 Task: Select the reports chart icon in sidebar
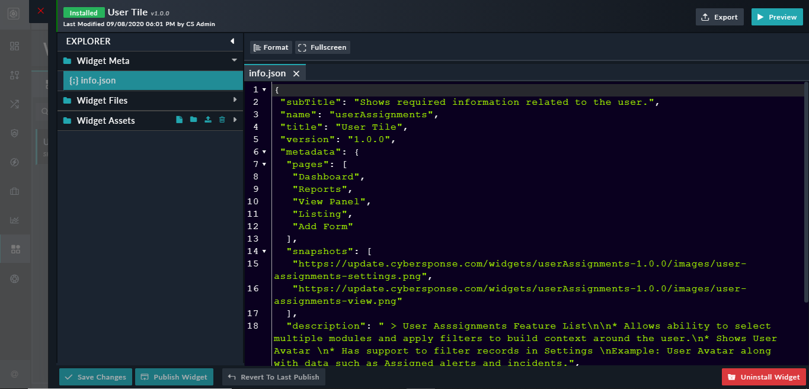pos(14,220)
